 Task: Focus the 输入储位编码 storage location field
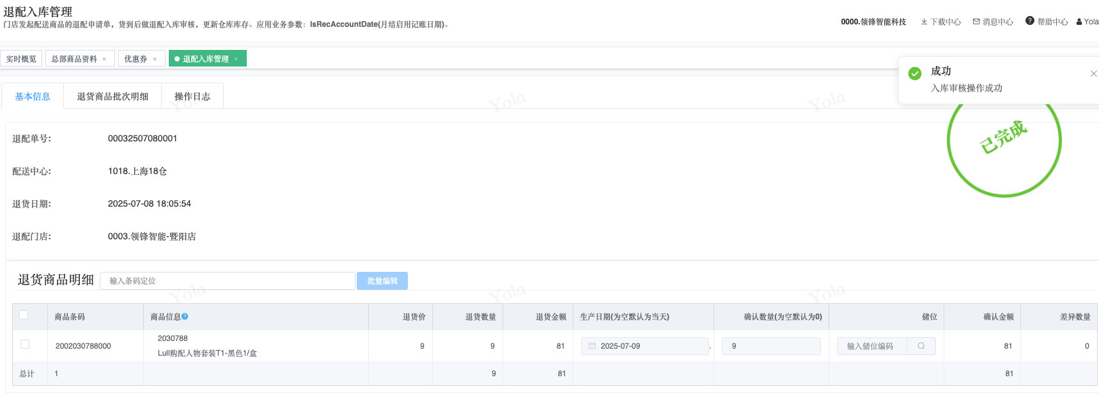(x=872, y=346)
